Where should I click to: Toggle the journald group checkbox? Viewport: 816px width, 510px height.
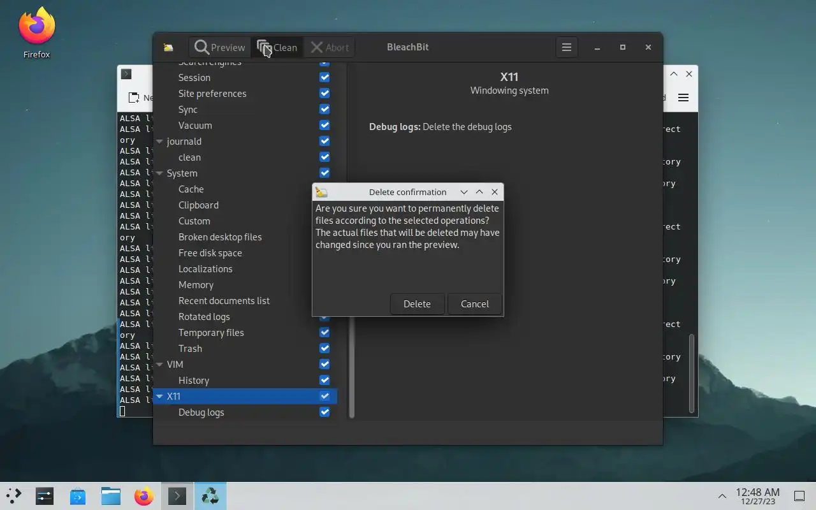click(x=324, y=141)
